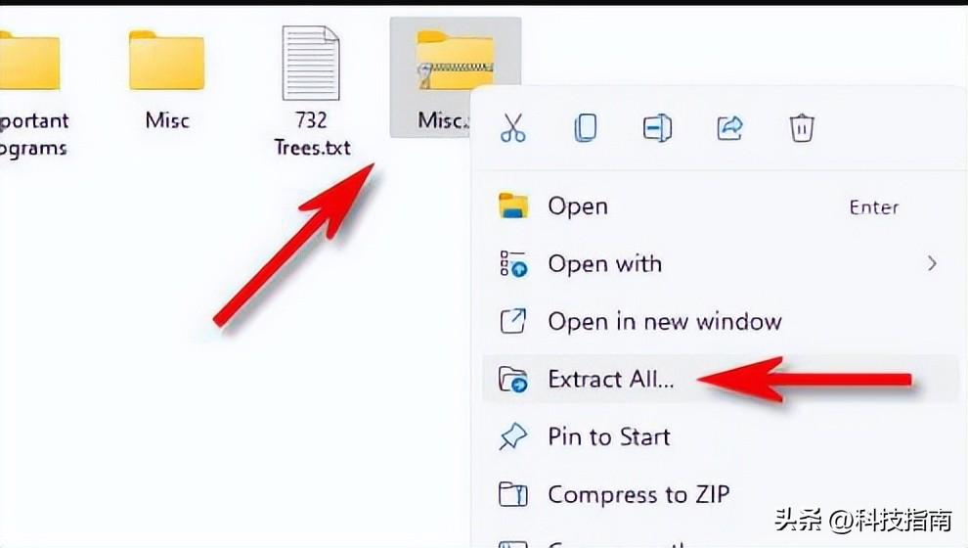
Task: Select the Misc zipped folder icon
Action: [x=455, y=61]
